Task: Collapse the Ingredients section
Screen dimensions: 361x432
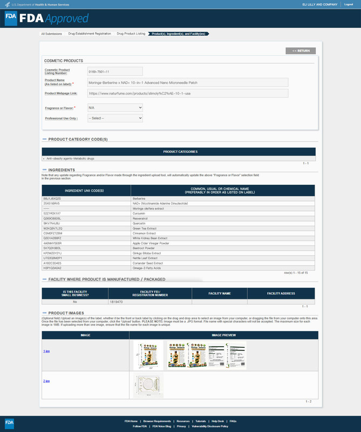Action: click(x=44, y=170)
